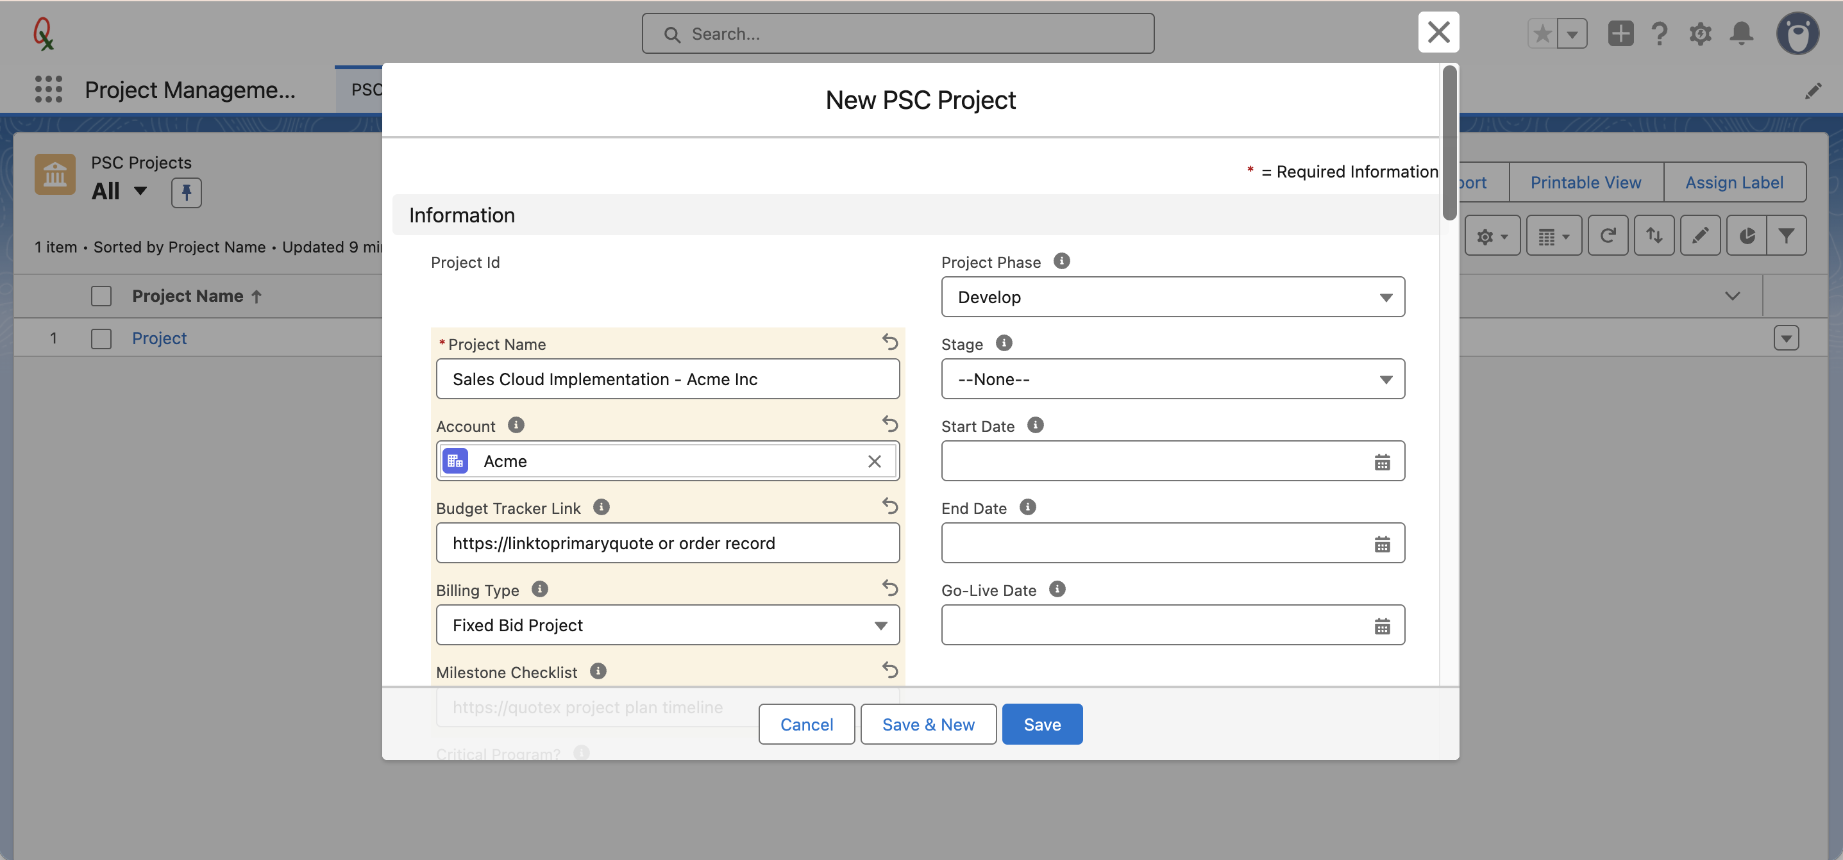Sort by the Project Name column header
This screenshot has width=1843, height=860.
pyautogui.click(x=187, y=296)
